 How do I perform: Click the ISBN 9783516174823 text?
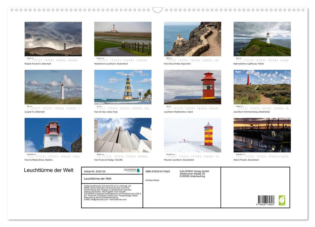point(158,171)
